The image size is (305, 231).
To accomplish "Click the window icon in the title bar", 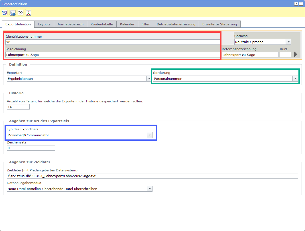I will click(x=301, y=4).
